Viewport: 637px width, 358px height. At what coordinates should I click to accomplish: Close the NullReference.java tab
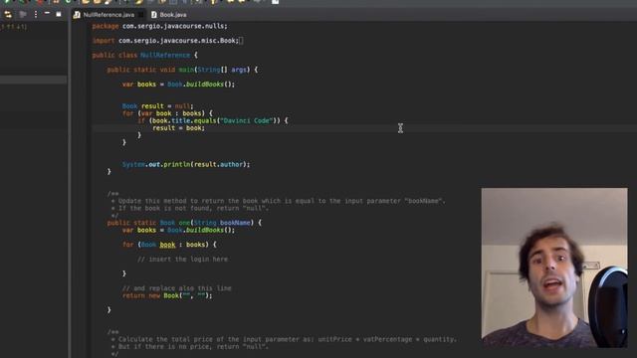(x=140, y=15)
